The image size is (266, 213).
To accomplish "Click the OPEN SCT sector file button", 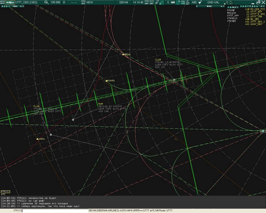I will pyautogui.click(x=83, y=2).
